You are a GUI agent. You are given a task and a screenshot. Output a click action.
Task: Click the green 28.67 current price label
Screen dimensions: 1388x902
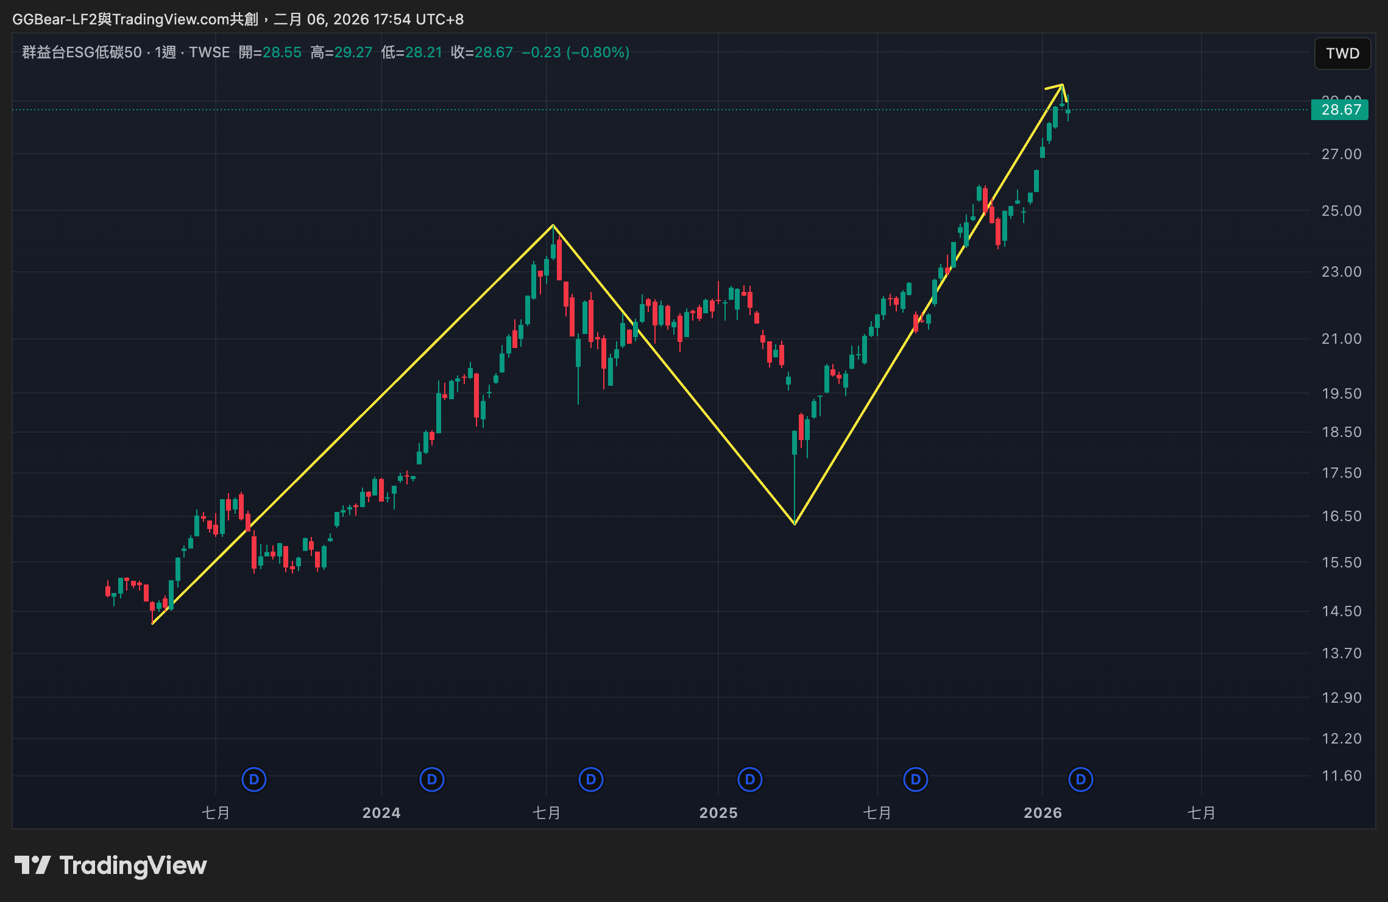pyautogui.click(x=1340, y=110)
